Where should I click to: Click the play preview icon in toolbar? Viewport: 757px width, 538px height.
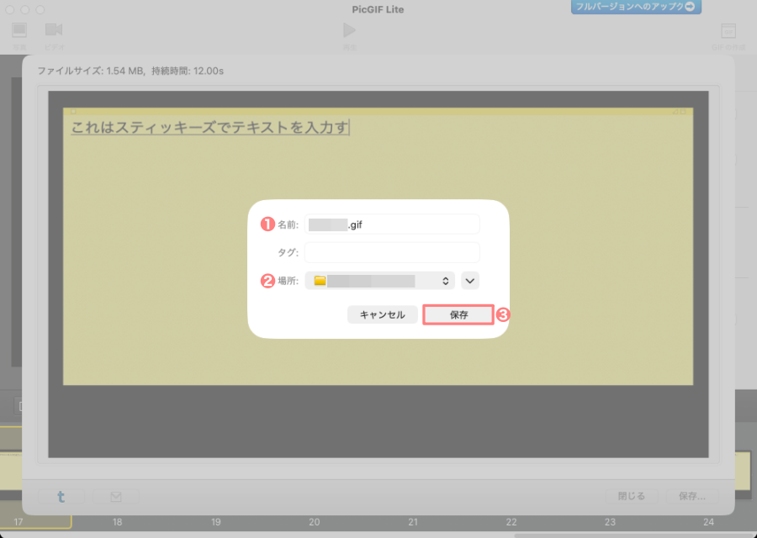pyautogui.click(x=348, y=31)
